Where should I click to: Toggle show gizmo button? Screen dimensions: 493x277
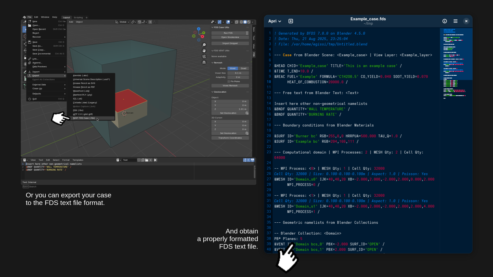click(x=220, y=22)
